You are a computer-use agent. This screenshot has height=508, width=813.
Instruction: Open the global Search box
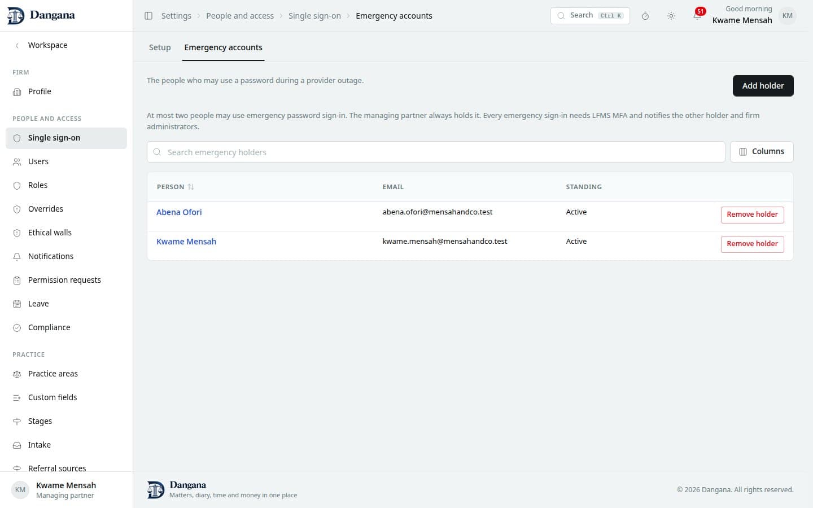point(590,16)
